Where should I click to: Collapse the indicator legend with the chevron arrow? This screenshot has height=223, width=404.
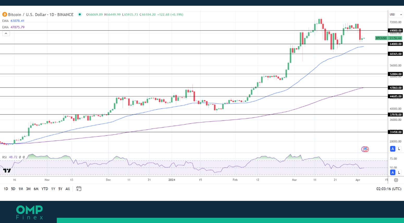[6, 33]
